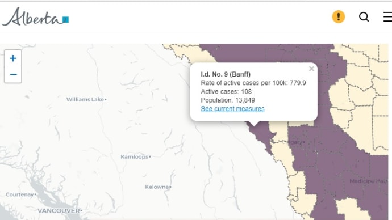The image size is (392, 220).
Task: Zoom out of the map with minus button
Action: click(x=13, y=74)
